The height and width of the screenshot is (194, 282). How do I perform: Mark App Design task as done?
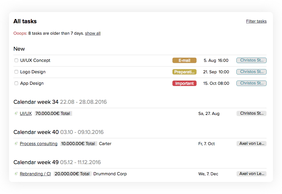pos(16,84)
